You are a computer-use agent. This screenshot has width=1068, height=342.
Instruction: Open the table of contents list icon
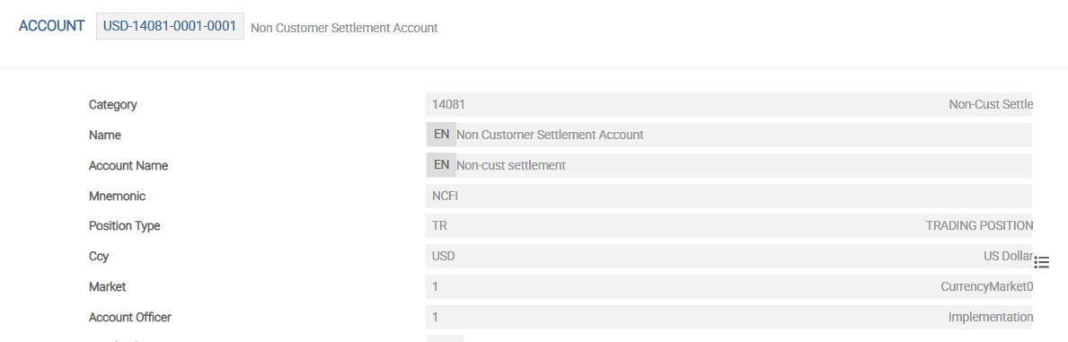[x=1041, y=262]
